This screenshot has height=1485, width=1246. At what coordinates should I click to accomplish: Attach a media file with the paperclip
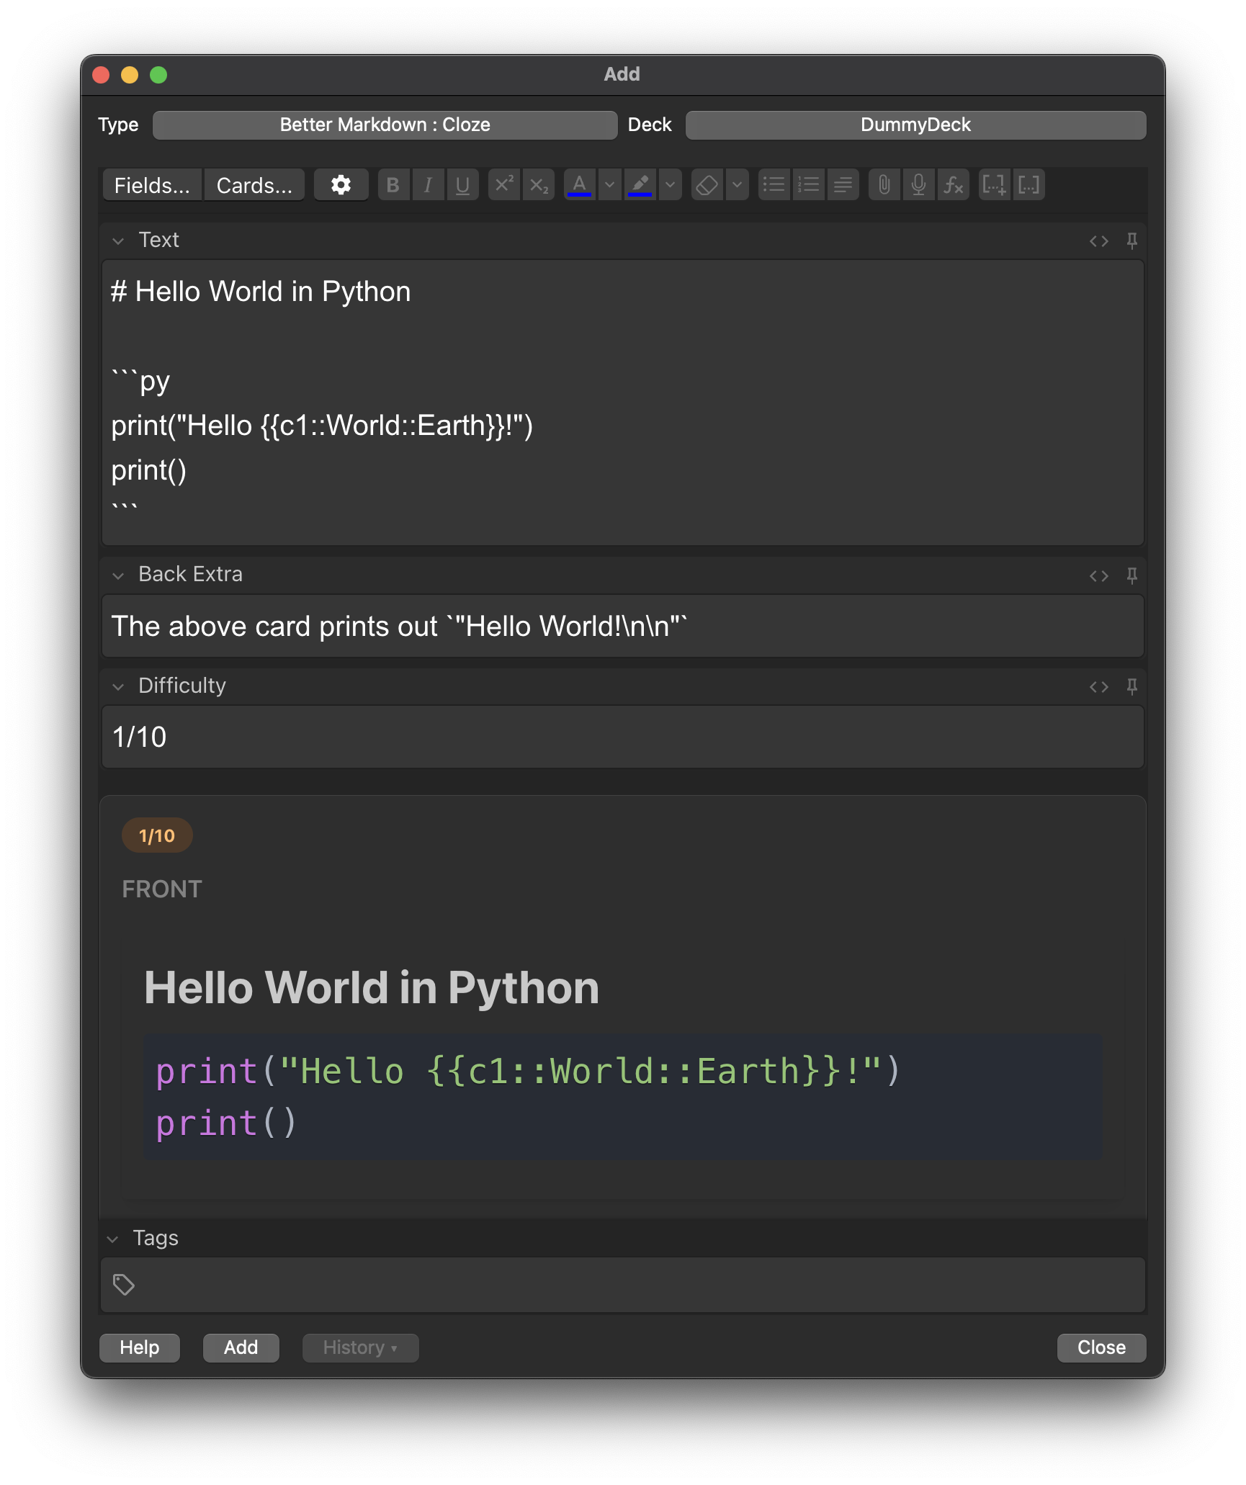point(884,185)
